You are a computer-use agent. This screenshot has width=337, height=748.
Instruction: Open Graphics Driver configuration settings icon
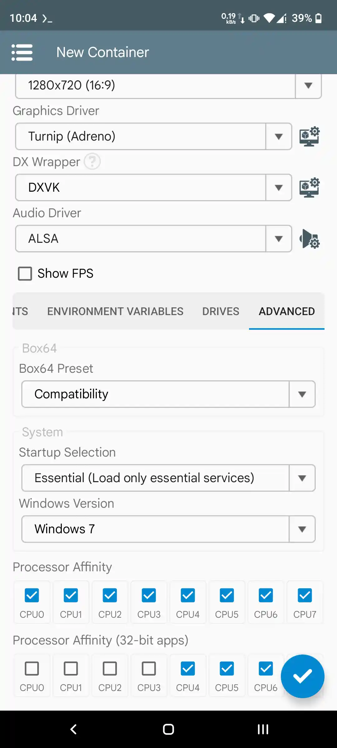309,137
